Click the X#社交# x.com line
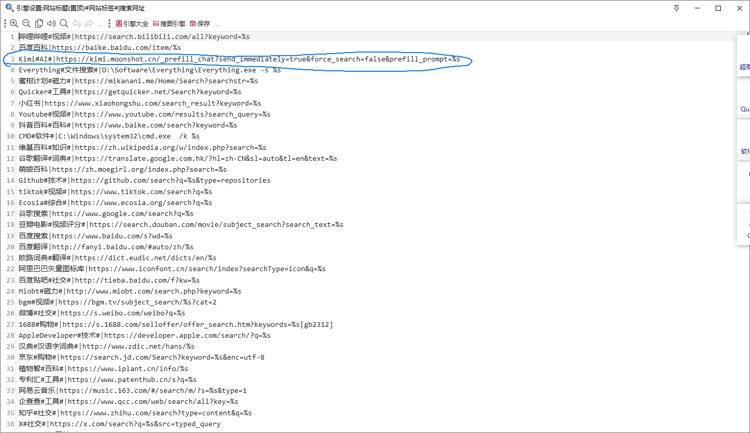750x433 pixels. point(120,424)
